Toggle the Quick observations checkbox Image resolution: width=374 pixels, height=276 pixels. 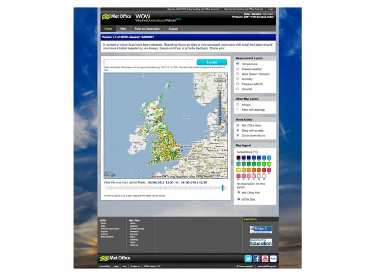237,135
